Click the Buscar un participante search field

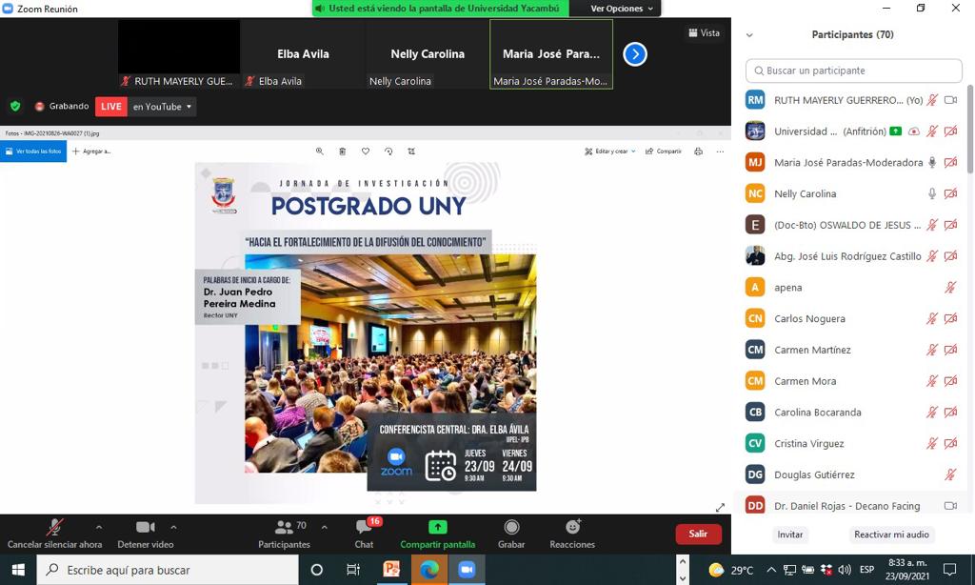854,71
